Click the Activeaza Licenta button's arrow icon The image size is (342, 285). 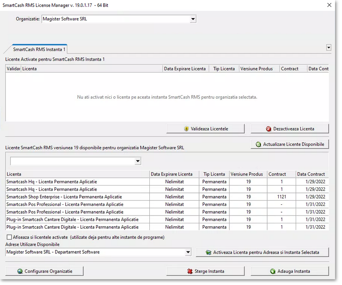[208, 253]
